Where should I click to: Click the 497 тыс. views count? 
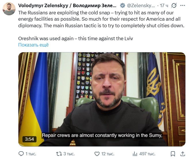(147, 154)
